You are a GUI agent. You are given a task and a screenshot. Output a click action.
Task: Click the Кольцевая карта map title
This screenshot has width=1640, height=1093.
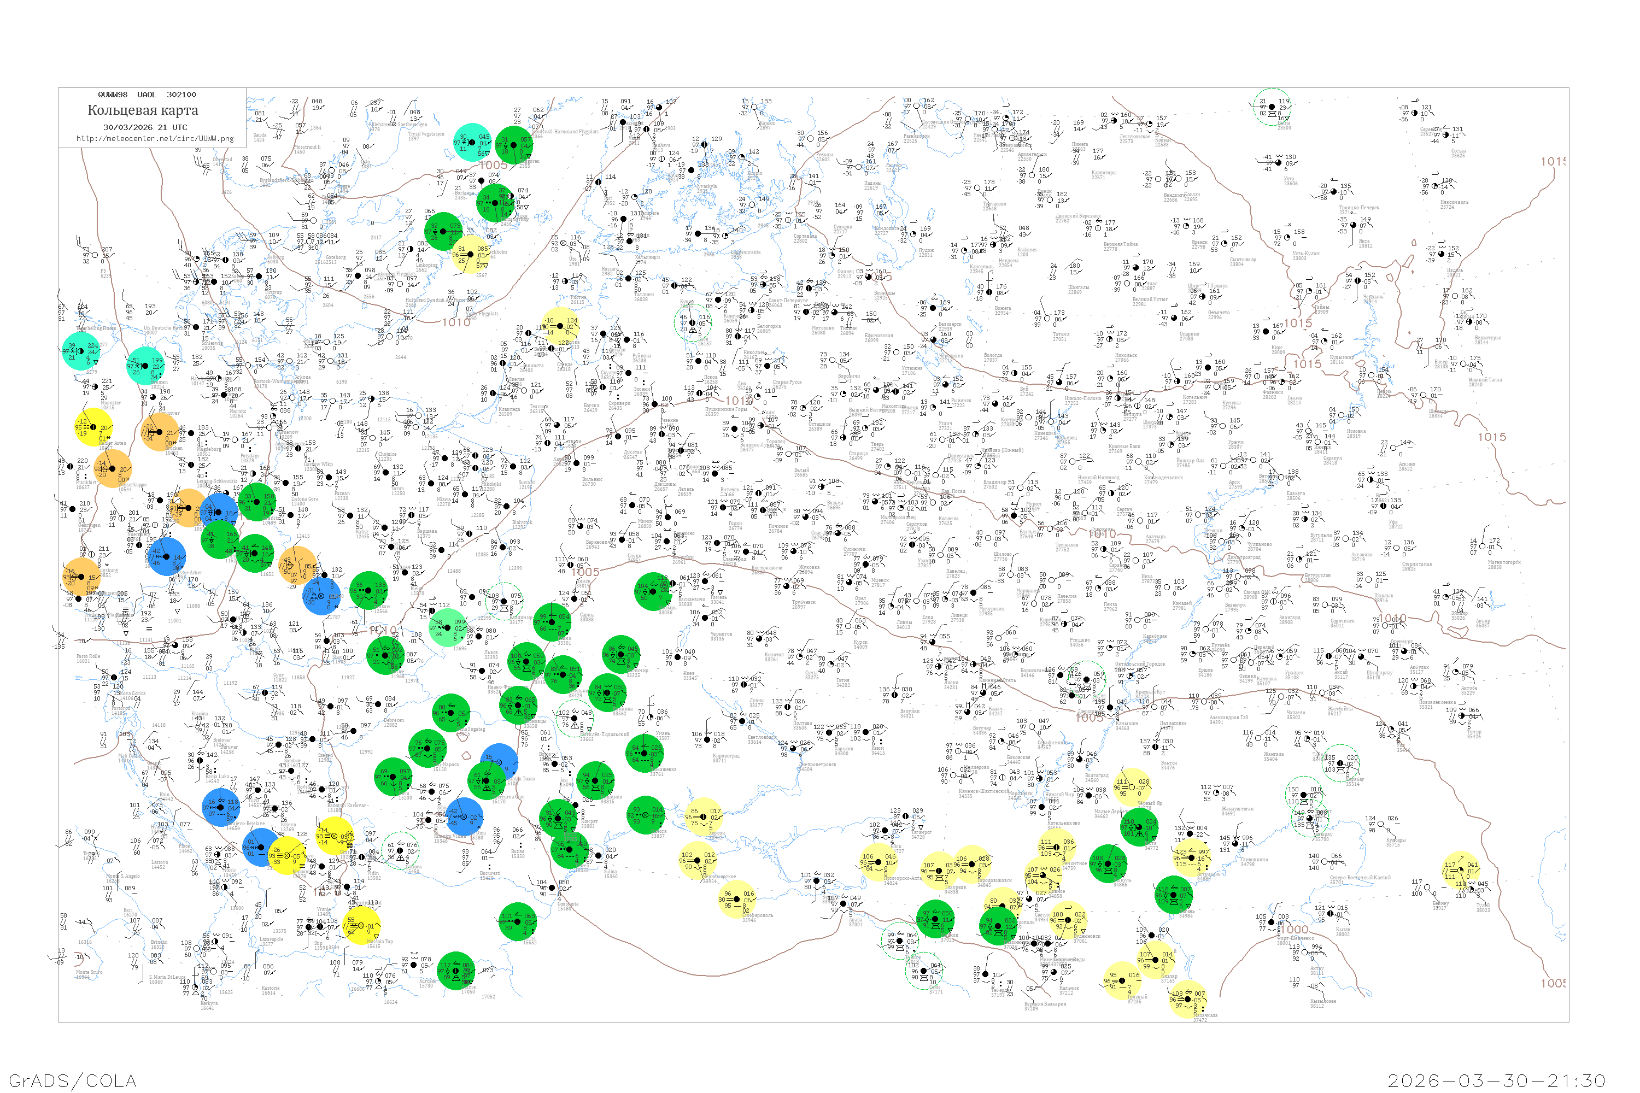click(142, 110)
